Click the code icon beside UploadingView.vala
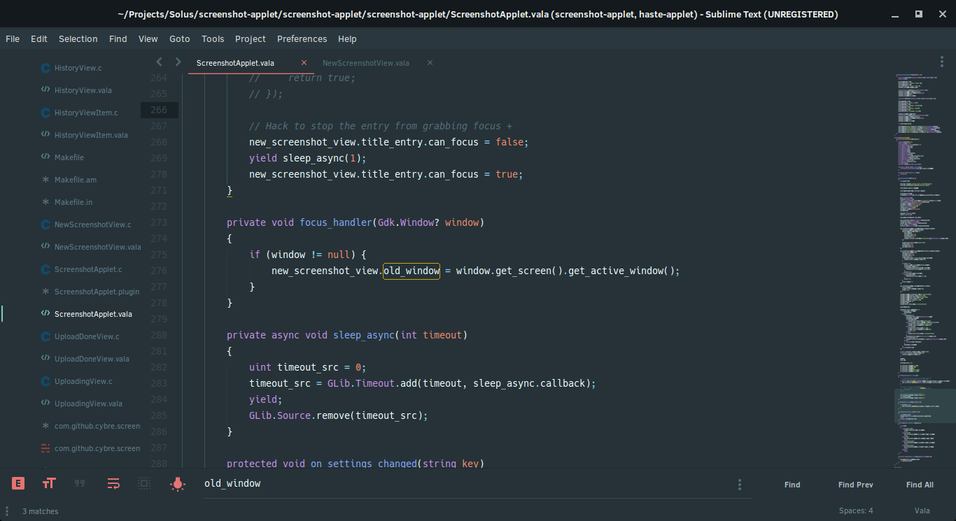 point(45,404)
